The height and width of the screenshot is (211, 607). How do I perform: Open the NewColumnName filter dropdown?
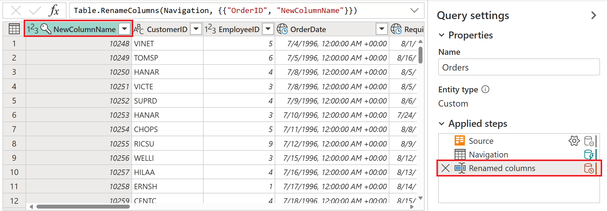pos(124,29)
